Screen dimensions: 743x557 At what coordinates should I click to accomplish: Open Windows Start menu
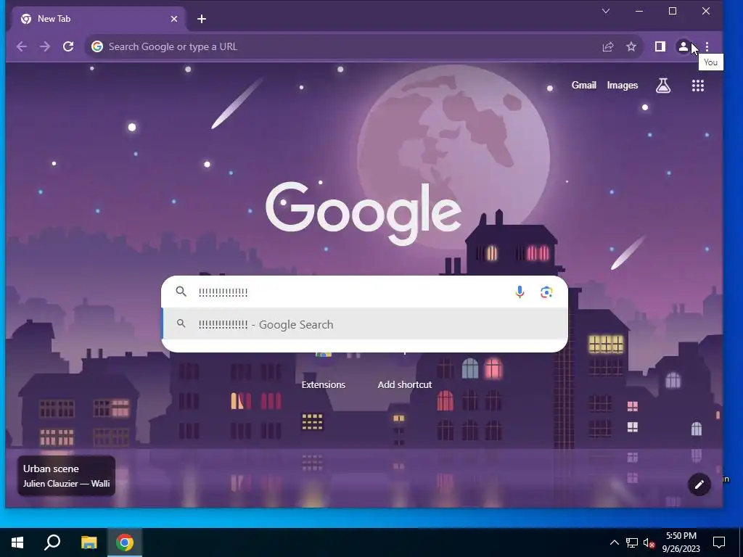pos(17,542)
